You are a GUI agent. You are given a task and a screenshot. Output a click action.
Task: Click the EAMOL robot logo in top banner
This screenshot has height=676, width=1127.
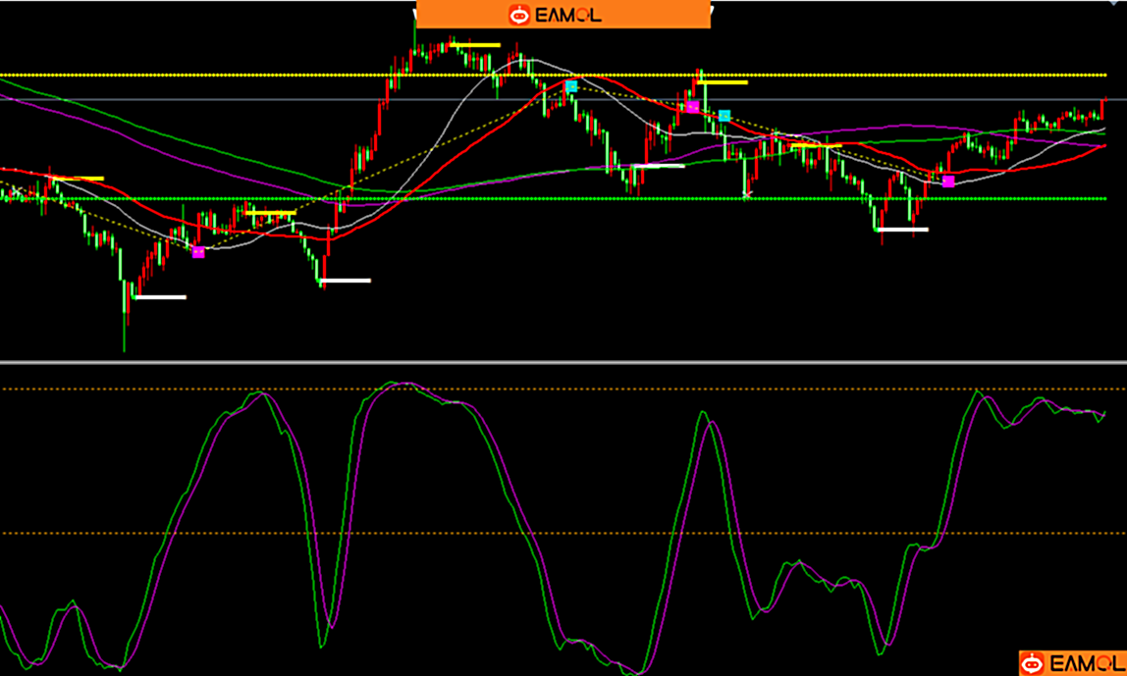coord(518,15)
